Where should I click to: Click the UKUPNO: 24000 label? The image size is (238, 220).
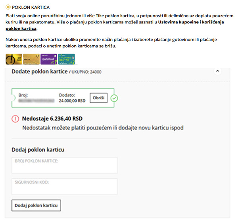tap(86, 72)
